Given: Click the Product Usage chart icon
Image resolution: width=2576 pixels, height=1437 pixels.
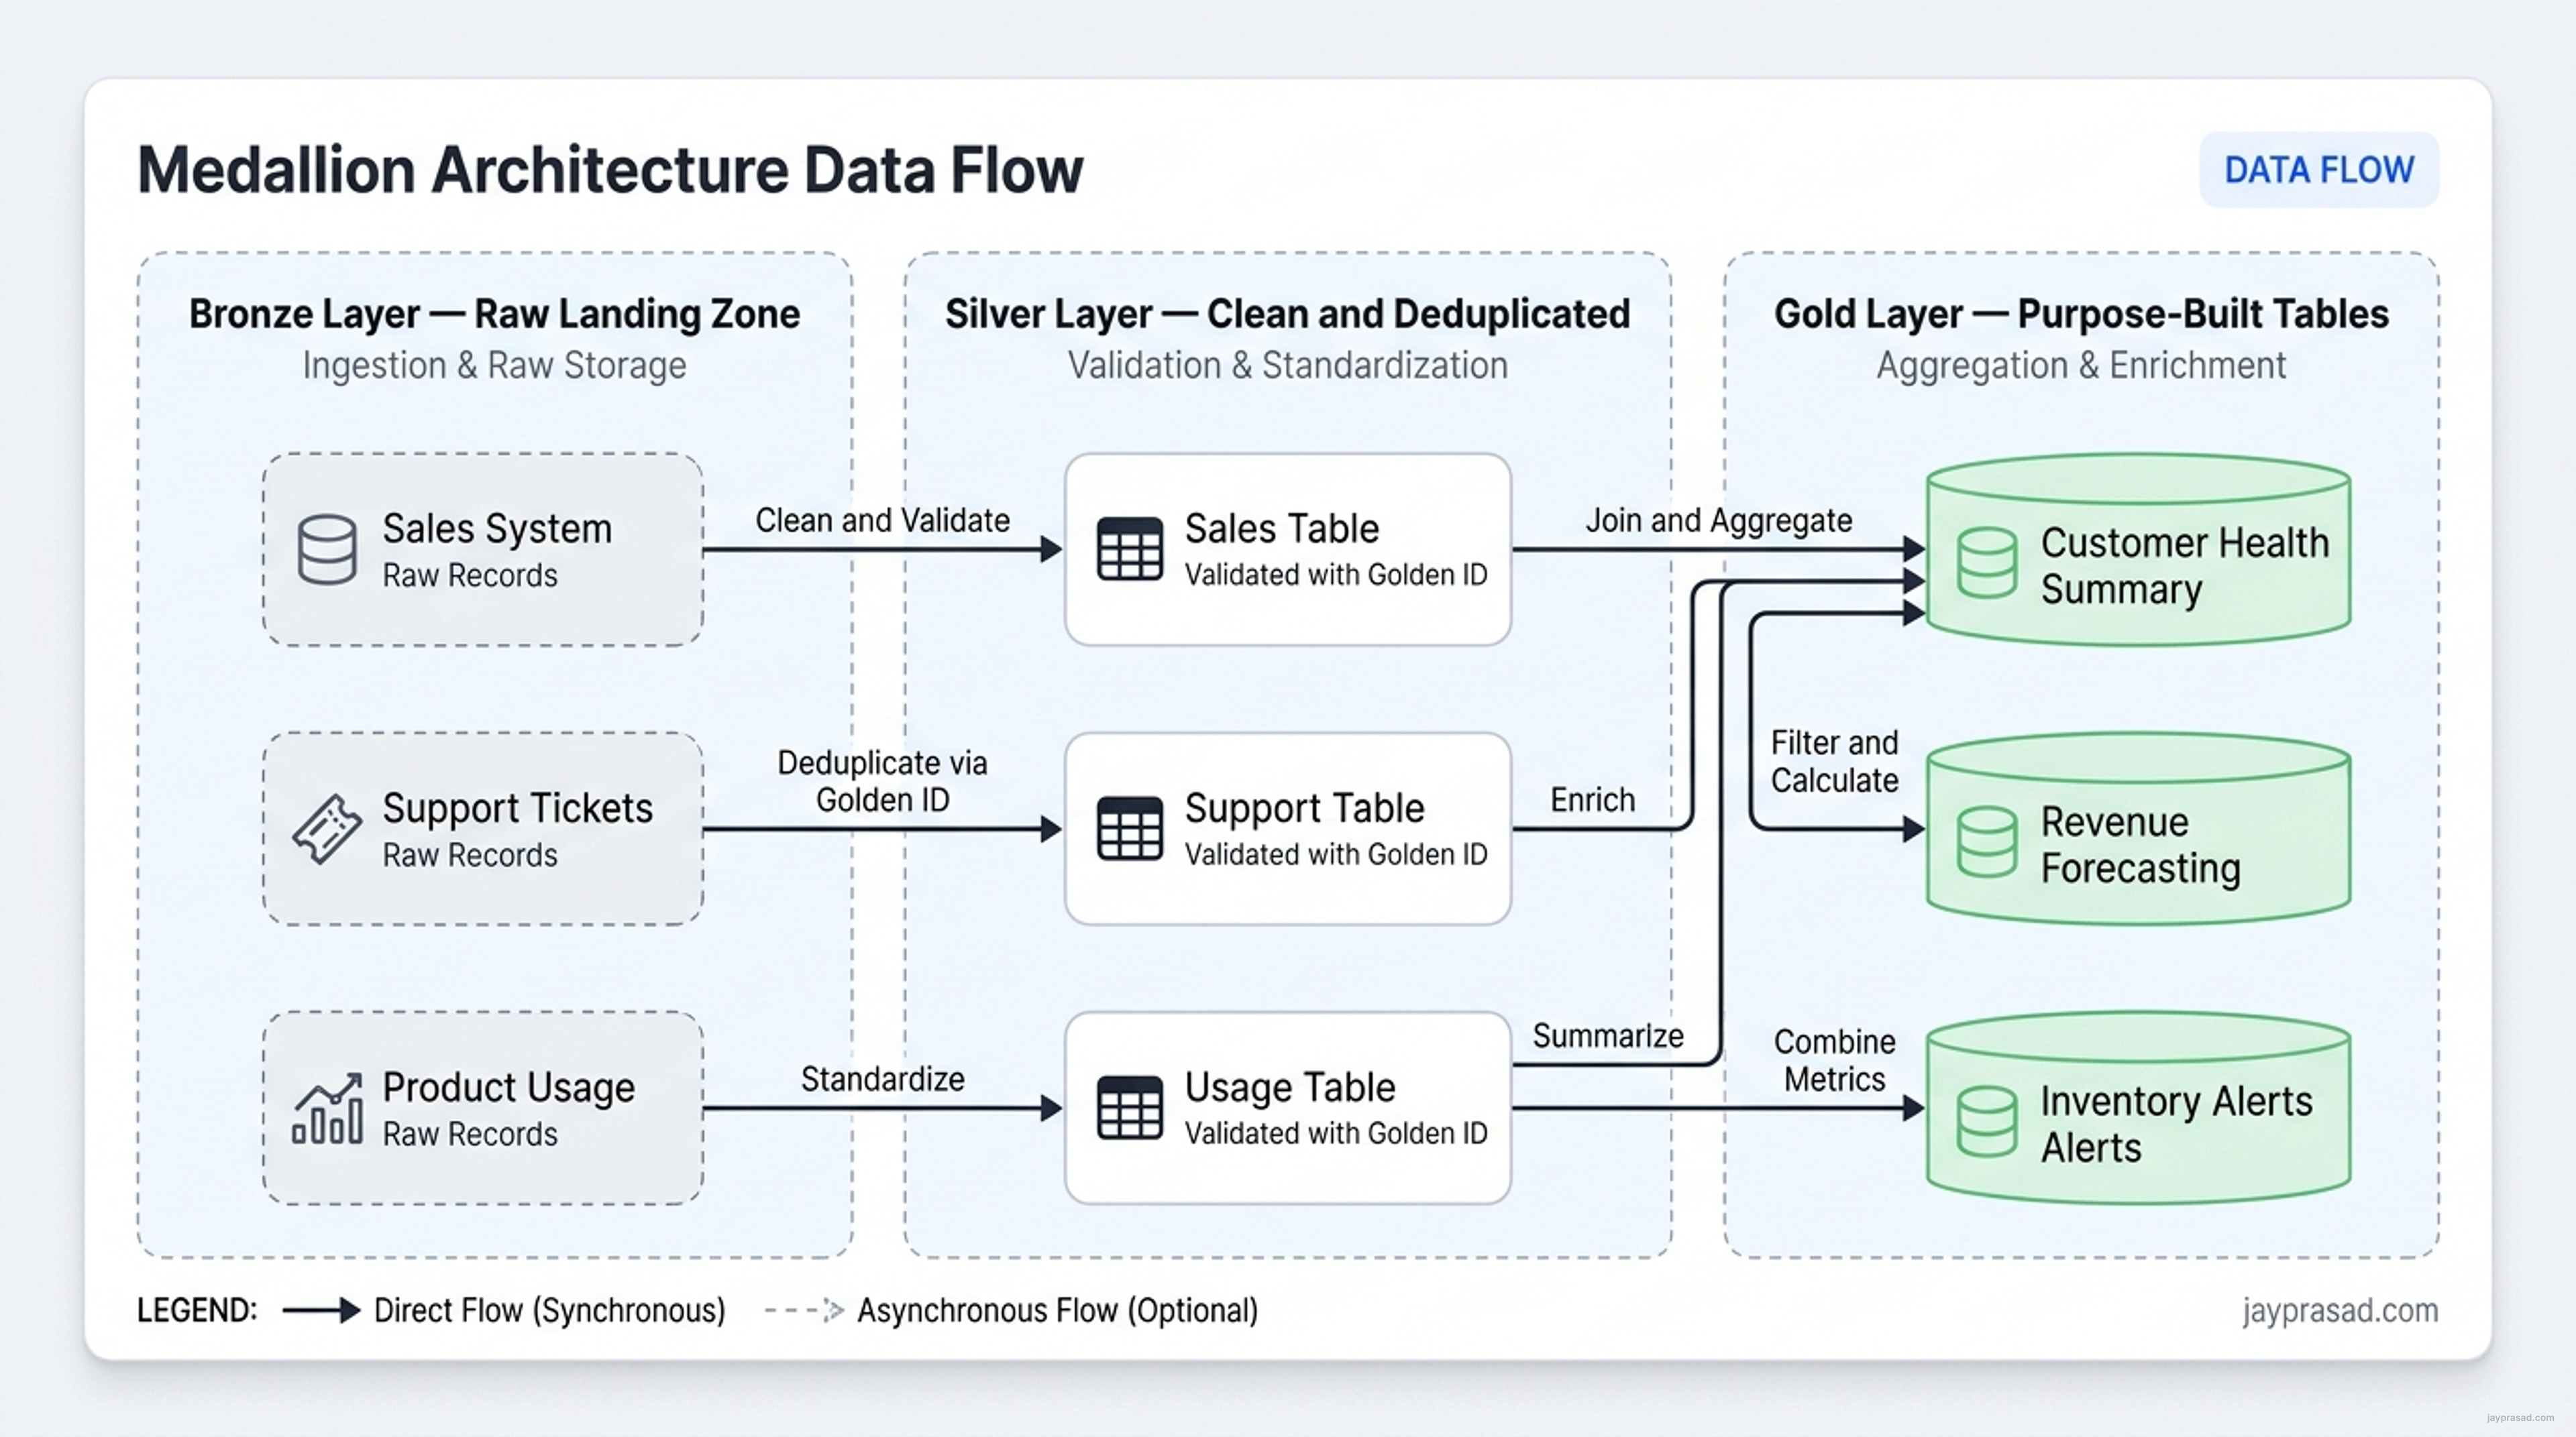Looking at the screenshot, I should (327, 1108).
